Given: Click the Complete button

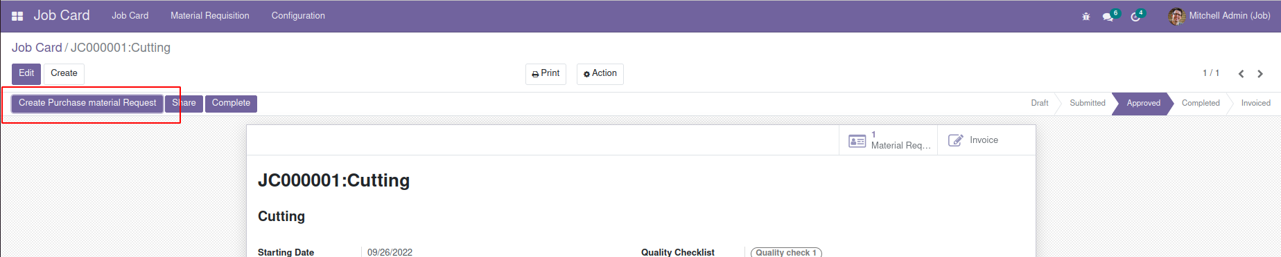Looking at the screenshot, I should tap(232, 104).
